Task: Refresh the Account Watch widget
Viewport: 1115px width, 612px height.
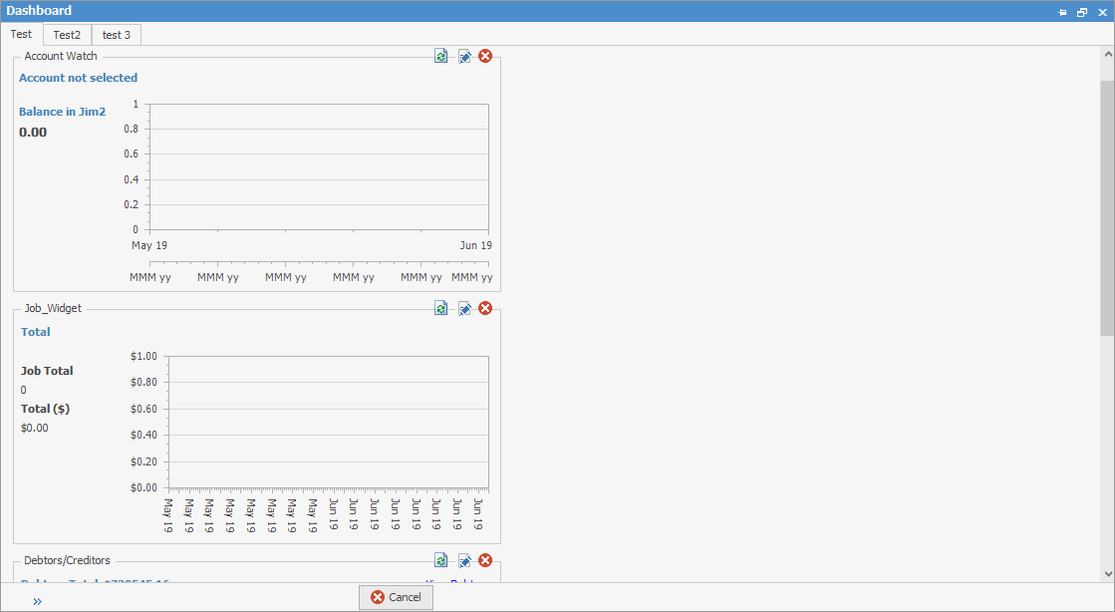Action: coord(440,56)
